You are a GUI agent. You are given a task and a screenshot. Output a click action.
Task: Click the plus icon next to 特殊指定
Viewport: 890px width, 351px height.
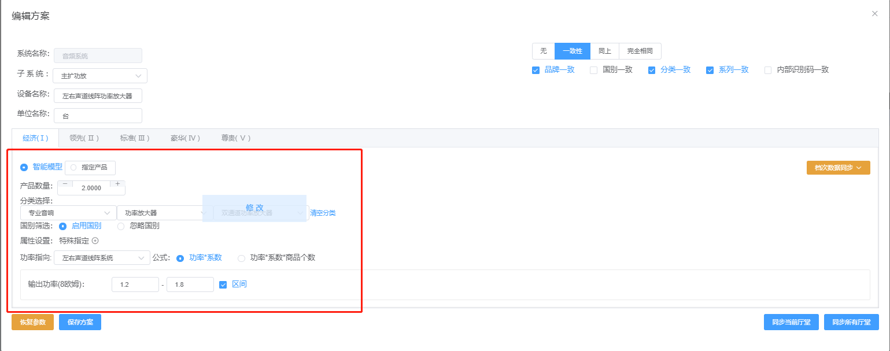(95, 241)
